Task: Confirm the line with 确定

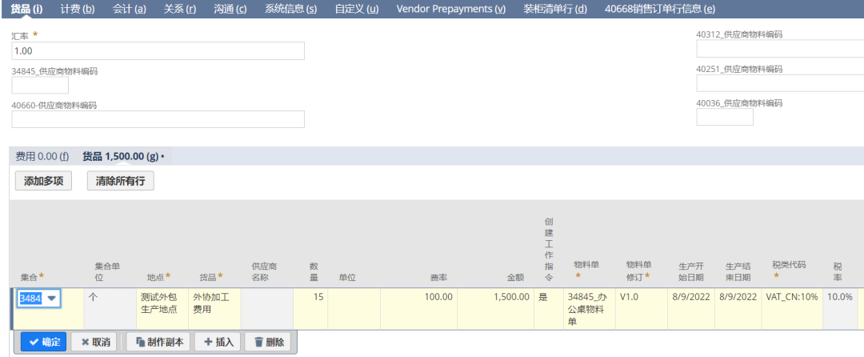Action: [43, 342]
